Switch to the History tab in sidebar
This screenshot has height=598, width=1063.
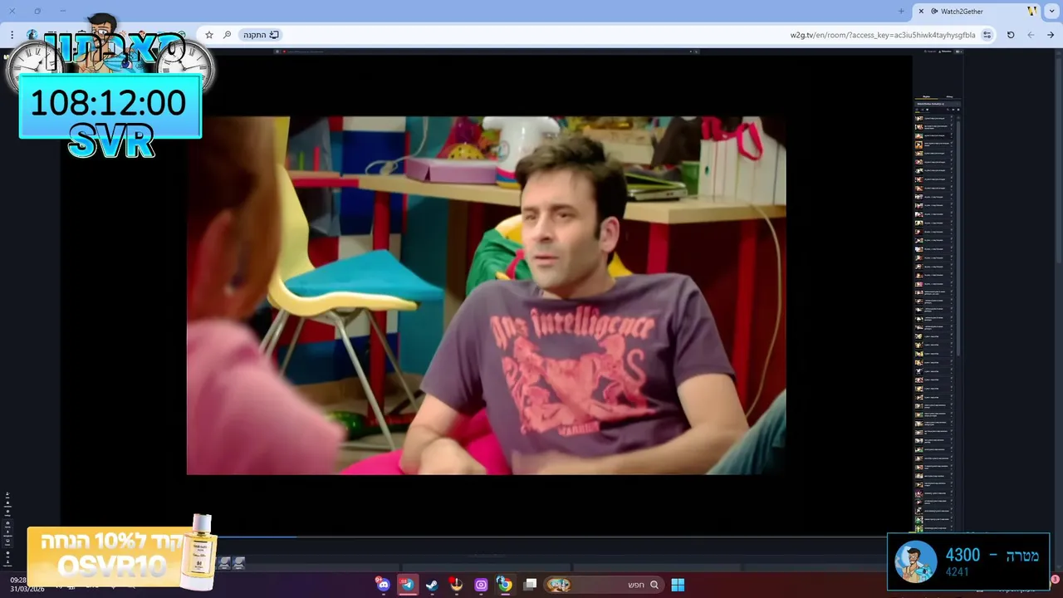pos(949,97)
